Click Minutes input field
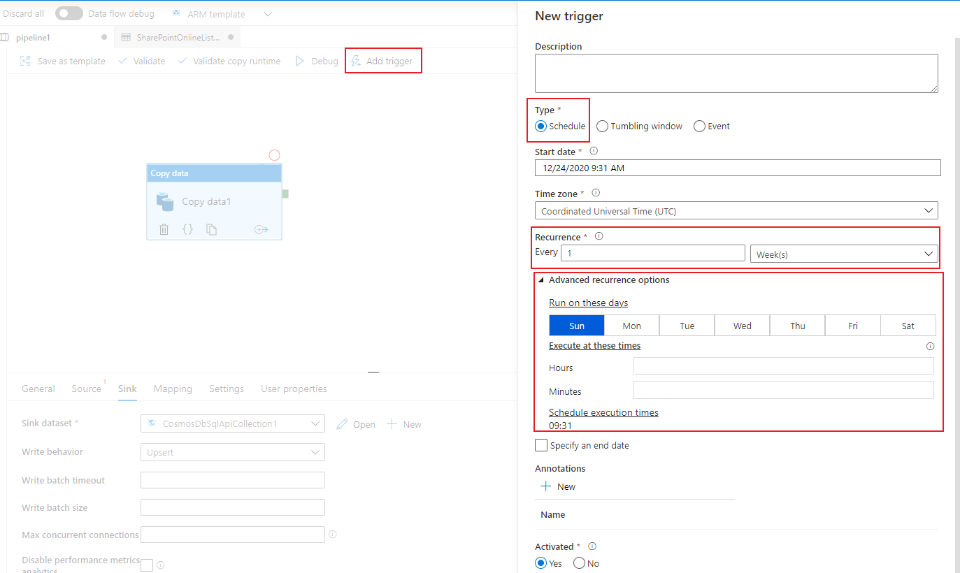Viewport: 960px width, 573px height. coord(784,390)
